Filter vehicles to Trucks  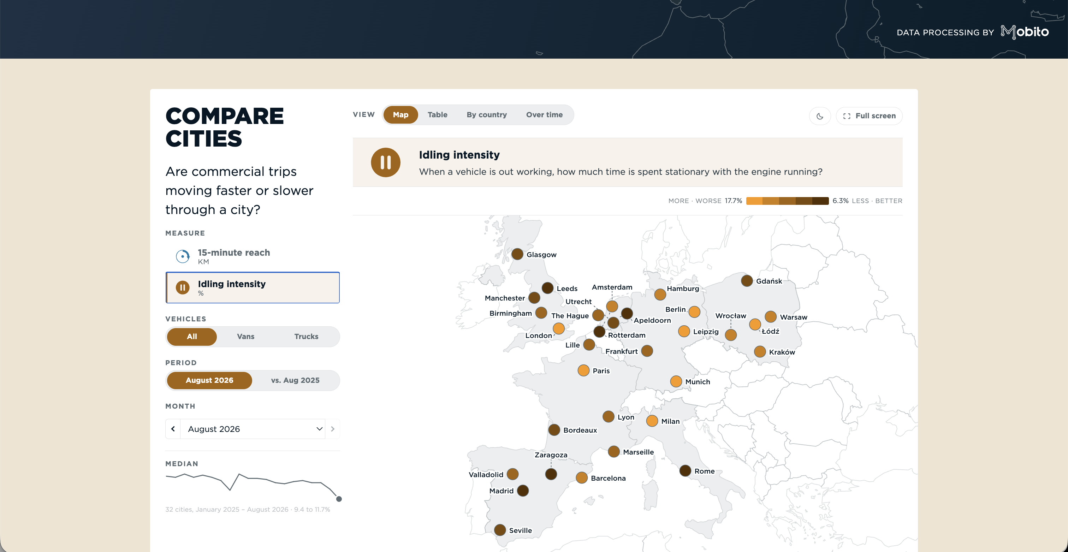click(x=307, y=336)
